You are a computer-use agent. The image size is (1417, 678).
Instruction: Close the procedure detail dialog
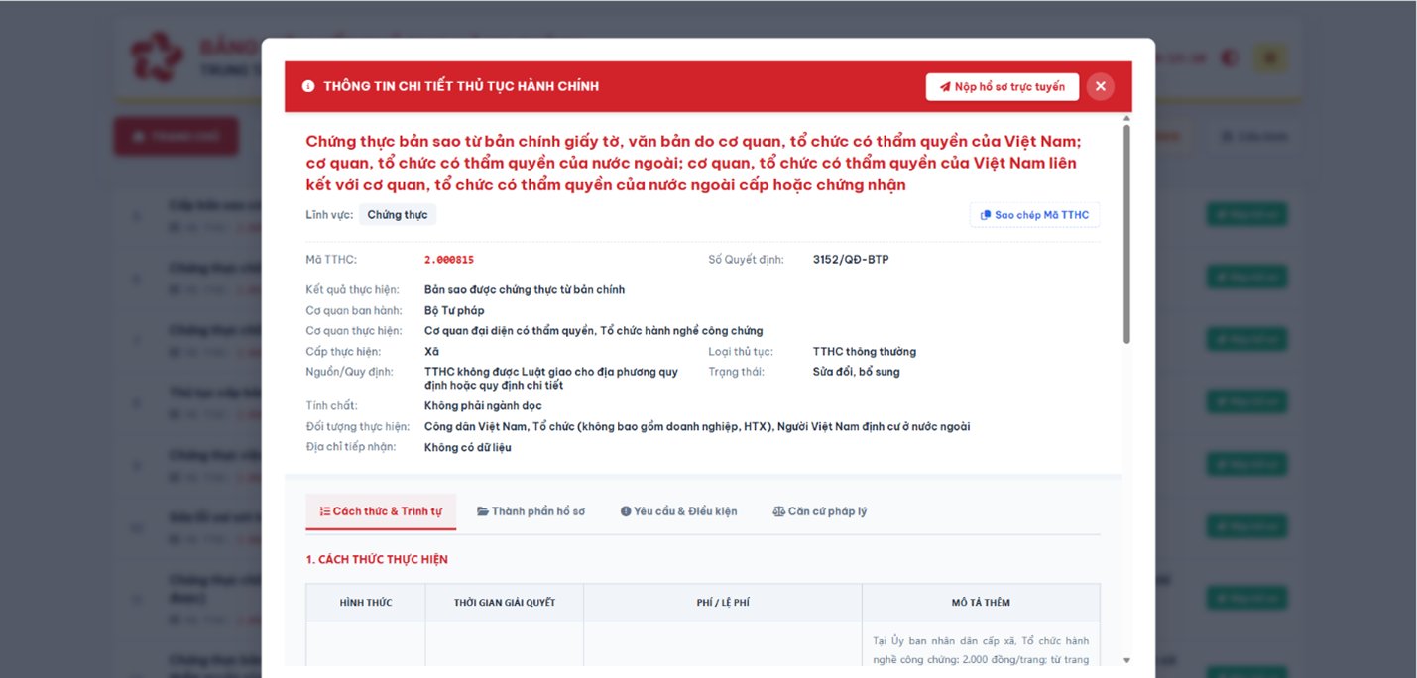coord(1100,86)
